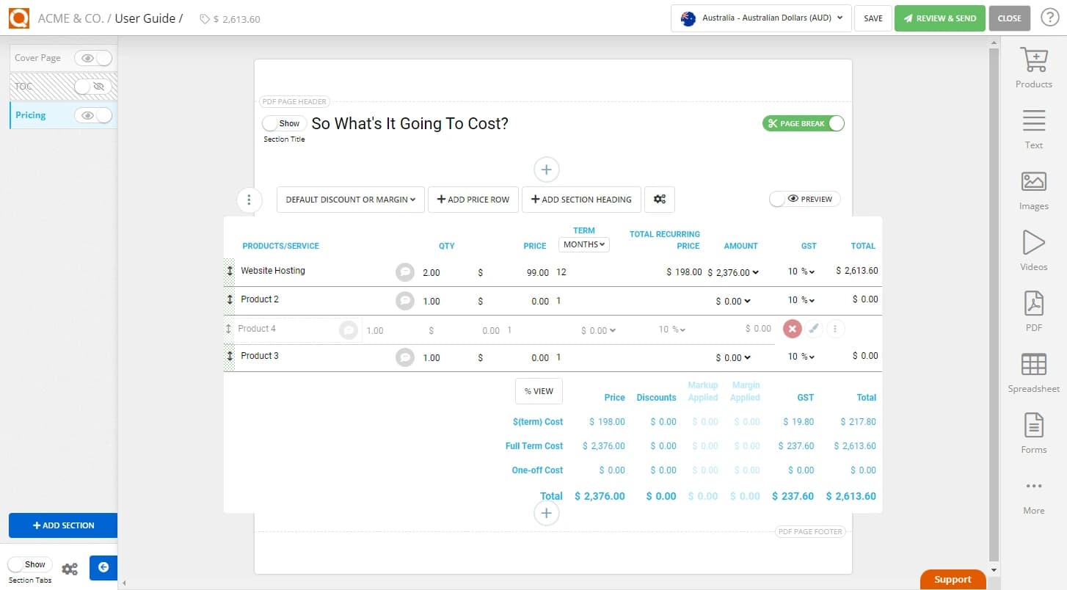
Task: Insert an image using the Images icon
Action: tap(1033, 188)
